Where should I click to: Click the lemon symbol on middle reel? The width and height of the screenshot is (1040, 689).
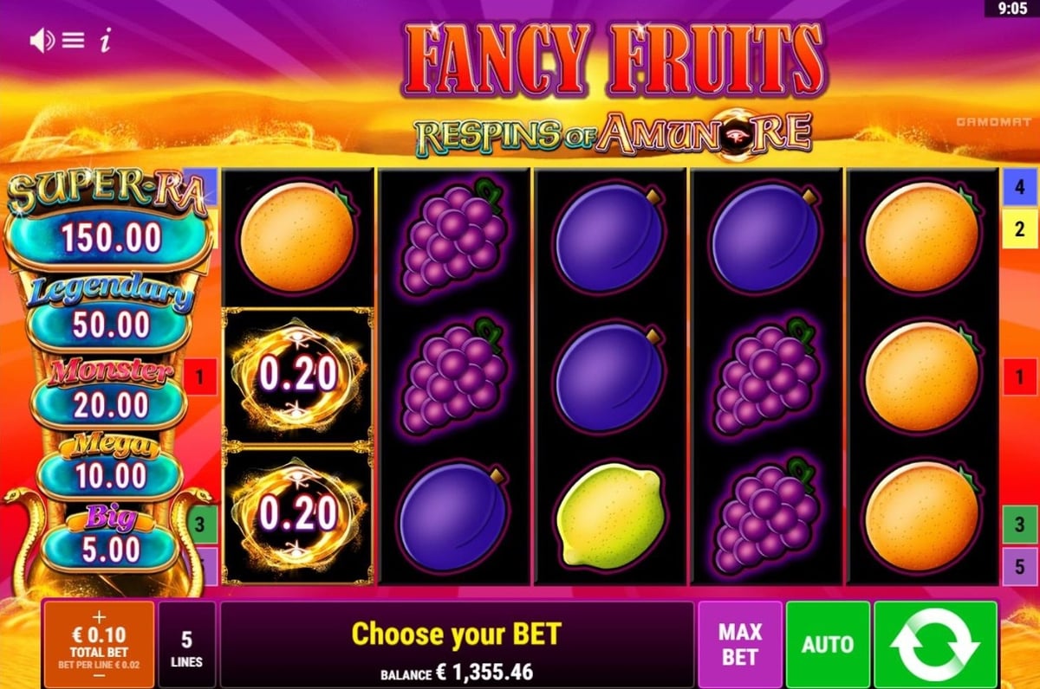(x=610, y=516)
